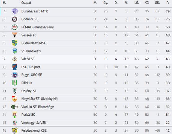
Task: Open the CSO-KI Sport club badge
Action: [15, 67]
